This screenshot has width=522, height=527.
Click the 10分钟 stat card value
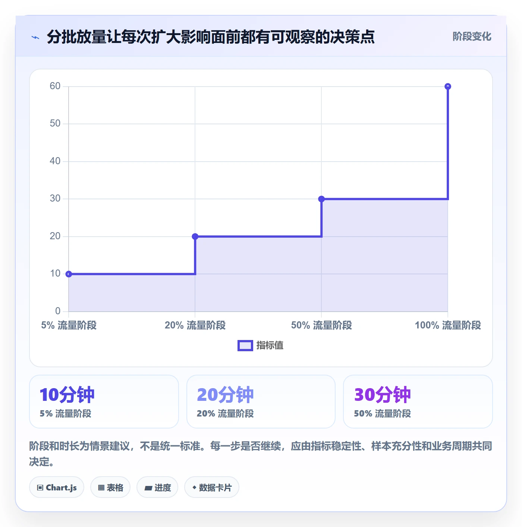67,395
